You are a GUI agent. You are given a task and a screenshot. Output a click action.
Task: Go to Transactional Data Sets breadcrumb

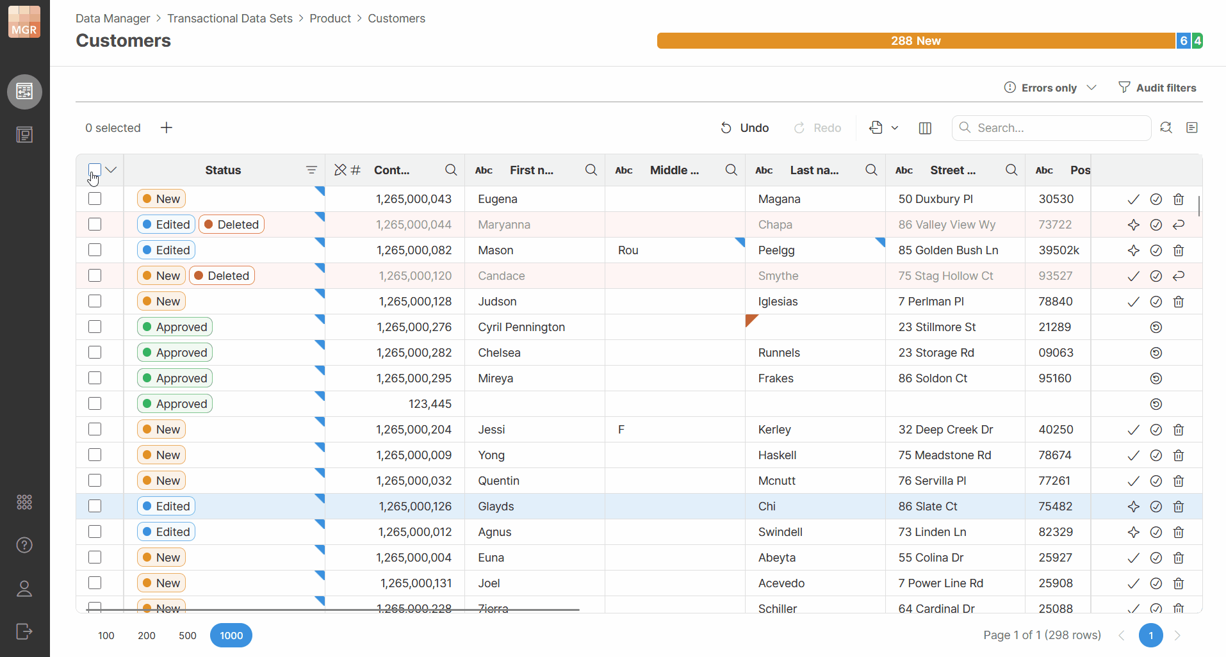[x=230, y=19]
